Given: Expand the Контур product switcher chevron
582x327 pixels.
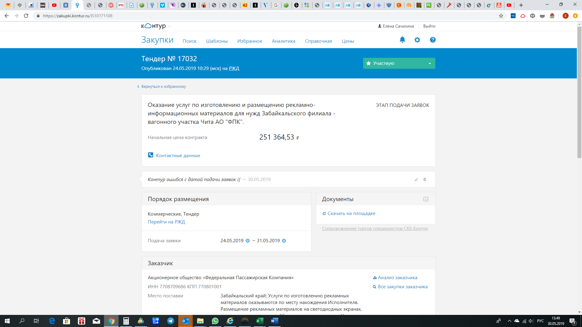Looking at the screenshot, I should [169, 26].
